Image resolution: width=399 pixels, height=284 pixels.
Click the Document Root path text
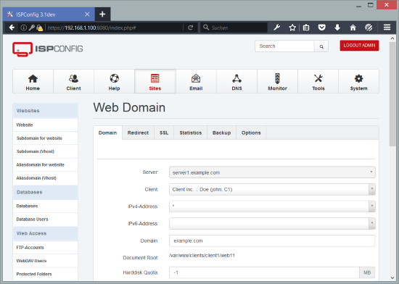[202, 256]
